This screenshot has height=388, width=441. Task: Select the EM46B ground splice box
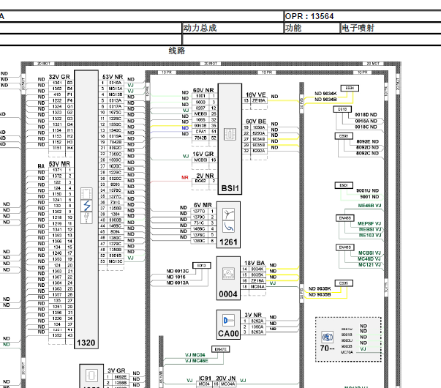tap(345, 217)
